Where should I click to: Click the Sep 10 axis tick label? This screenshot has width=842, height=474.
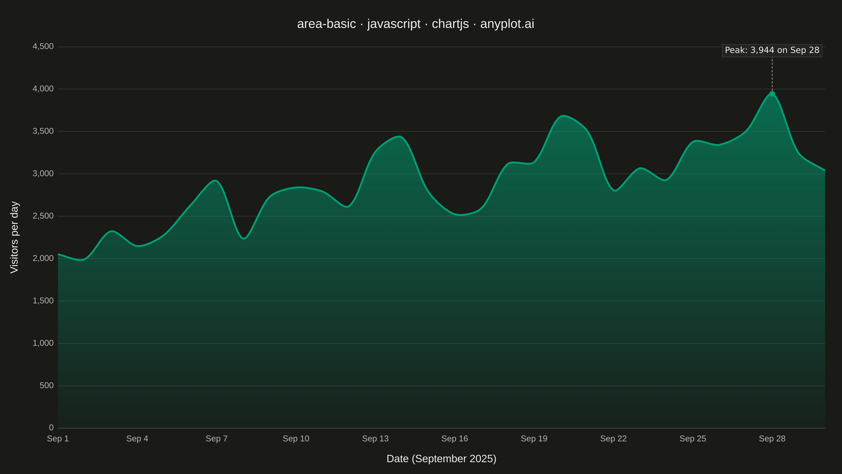coord(296,439)
